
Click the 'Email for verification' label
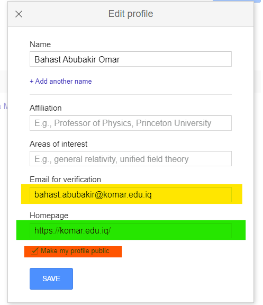click(x=65, y=180)
